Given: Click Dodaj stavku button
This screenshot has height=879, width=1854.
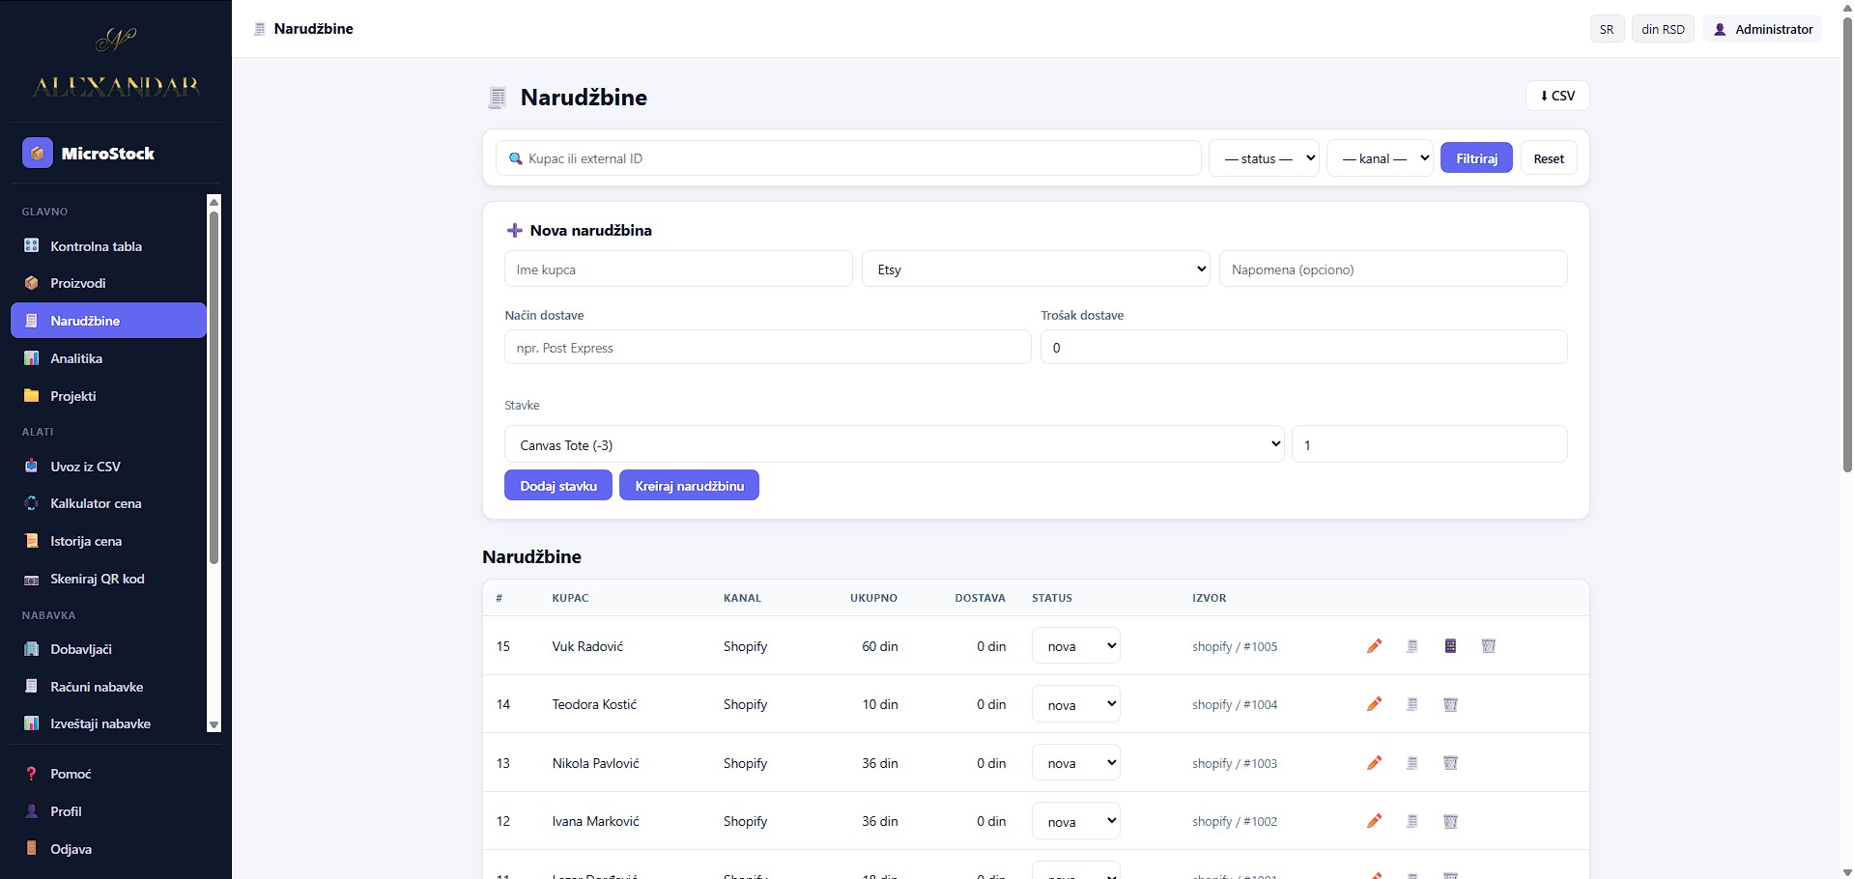Looking at the screenshot, I should [558, 486].
